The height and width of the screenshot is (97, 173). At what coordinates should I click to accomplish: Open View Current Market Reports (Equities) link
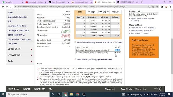(x=142, y=19)
